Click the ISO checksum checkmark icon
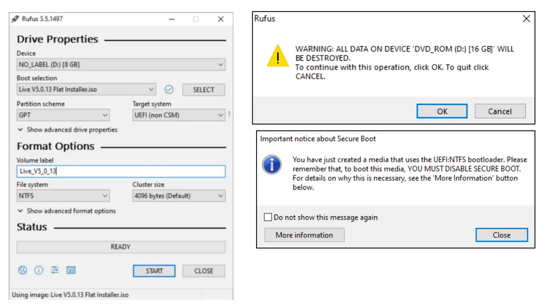The image size is (547, 307). point(169,90)
